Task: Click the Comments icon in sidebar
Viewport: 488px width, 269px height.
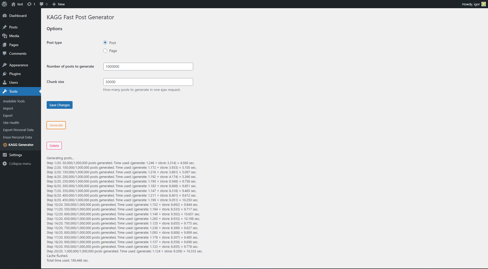Action: (5, 53)
